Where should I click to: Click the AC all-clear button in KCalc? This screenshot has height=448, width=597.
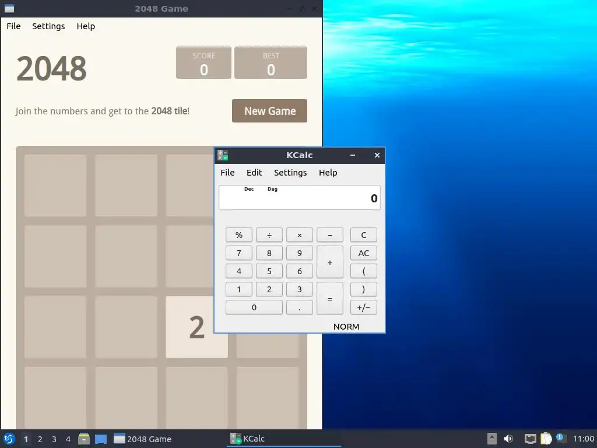(364, 253)
